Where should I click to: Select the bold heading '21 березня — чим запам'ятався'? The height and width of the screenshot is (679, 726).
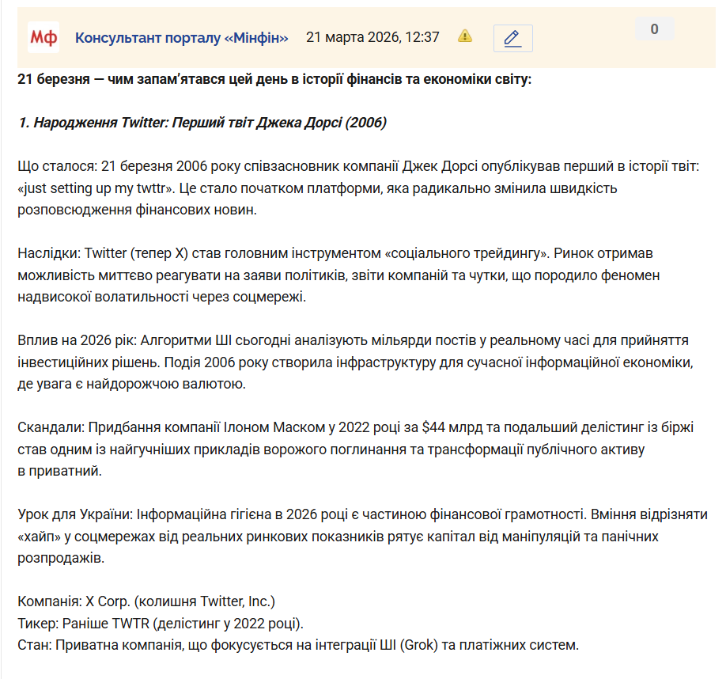click(x=274, y=79)
